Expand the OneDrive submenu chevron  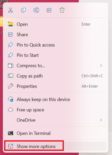pyautogui.click(x=101, y=120)
